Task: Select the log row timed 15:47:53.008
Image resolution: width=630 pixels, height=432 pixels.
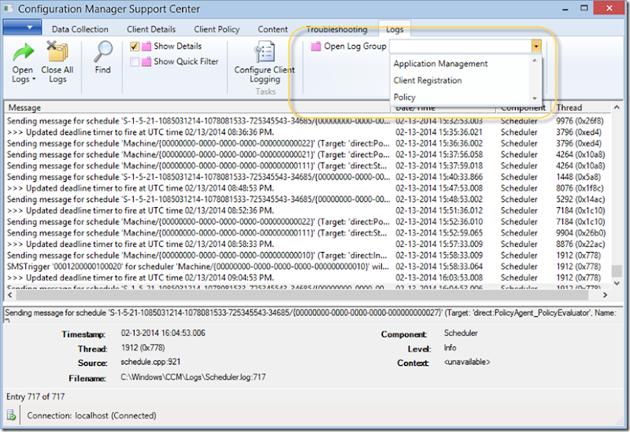Action: [307, 188]
